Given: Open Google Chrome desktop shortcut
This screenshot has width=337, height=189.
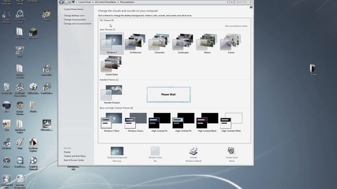Looking at the screenshot, I should 20,109.
